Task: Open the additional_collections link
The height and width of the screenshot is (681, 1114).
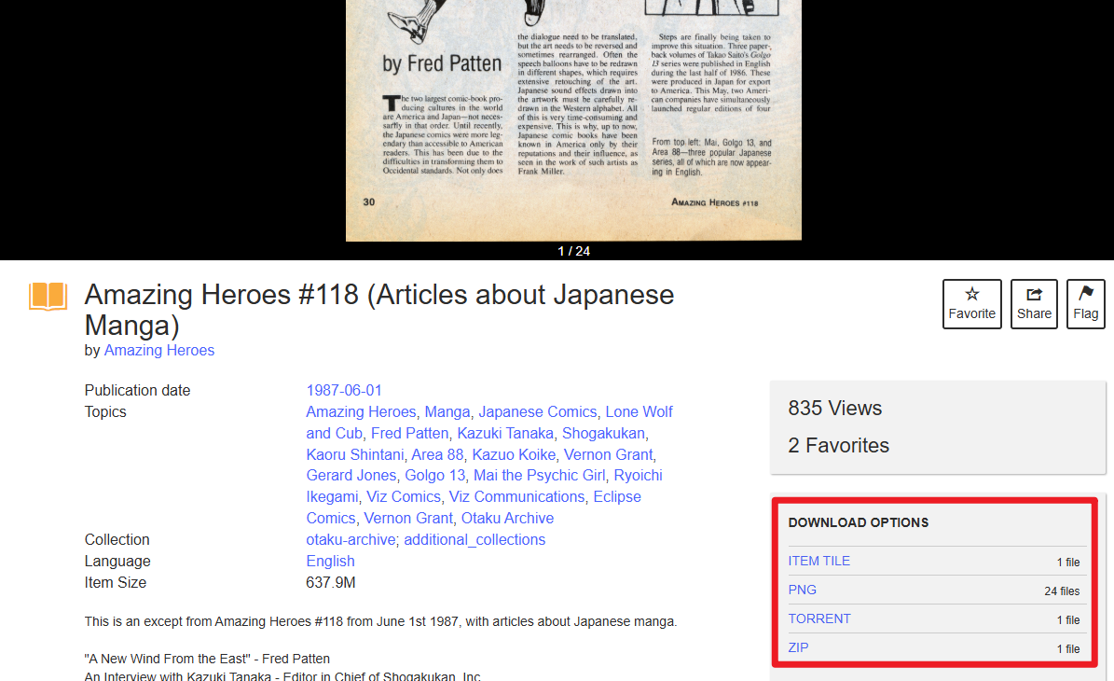Action: pos(474,539)
